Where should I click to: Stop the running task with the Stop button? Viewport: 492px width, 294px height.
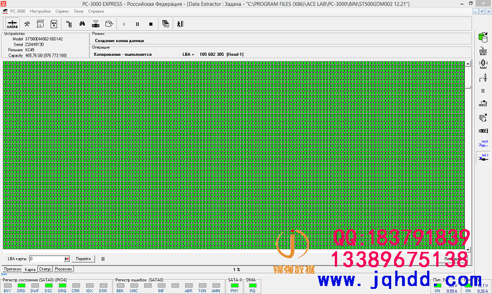click(150, 24)
